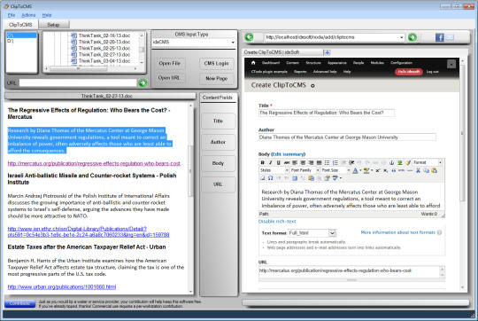This screenshot has height=321, width=478.
Task: Click the email envelope icon
Action: [450, 37]
